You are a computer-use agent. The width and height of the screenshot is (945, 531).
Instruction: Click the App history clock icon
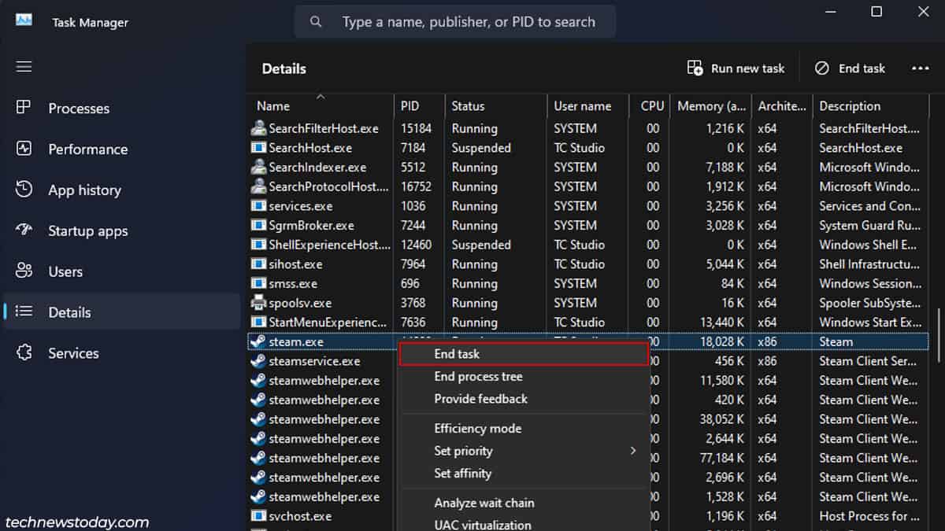point(24,190)
